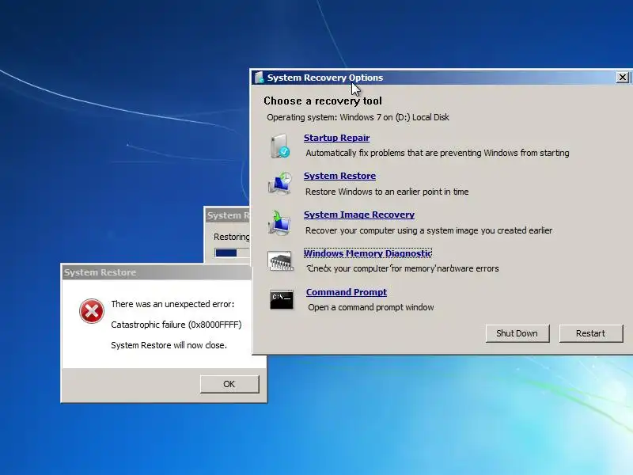Launch System Image Recovery link
The image size is (633, 475).
pyautogui.click(x=359, y=215)
